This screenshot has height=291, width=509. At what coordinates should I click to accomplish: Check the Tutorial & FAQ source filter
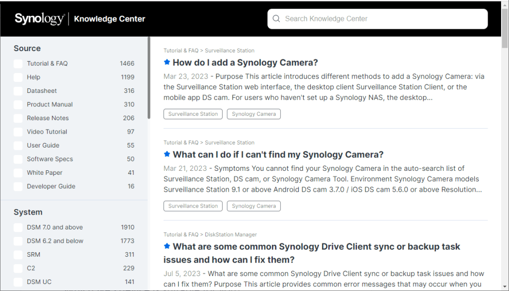pyautogui.click(x=18, y=64)
